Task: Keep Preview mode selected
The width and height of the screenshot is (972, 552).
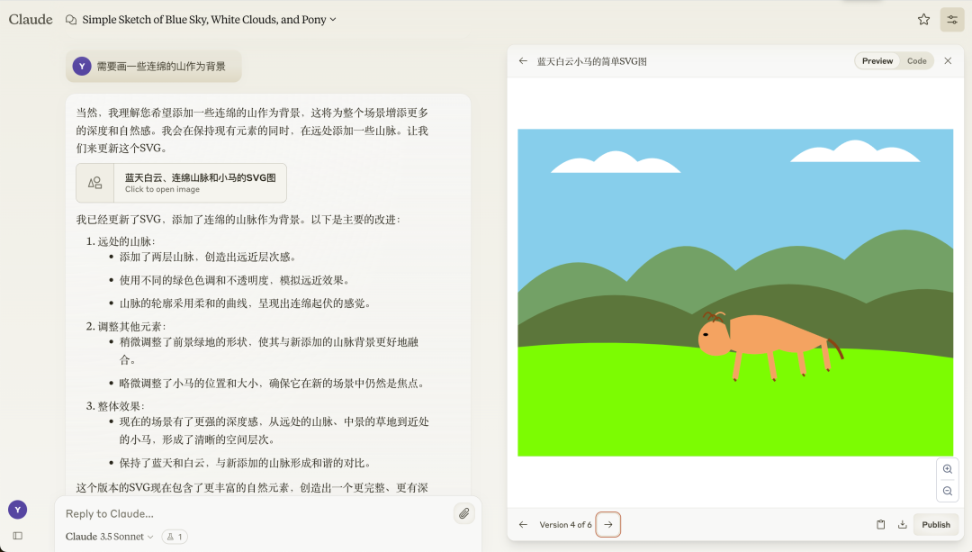Action: pos(877,60)
